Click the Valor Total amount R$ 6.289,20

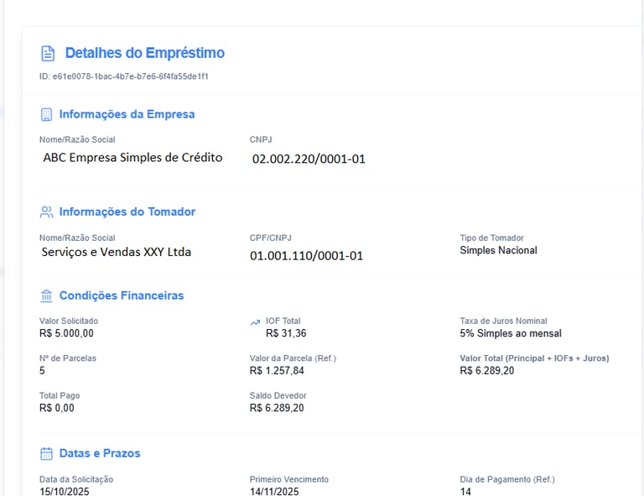[x=487, y=371]
